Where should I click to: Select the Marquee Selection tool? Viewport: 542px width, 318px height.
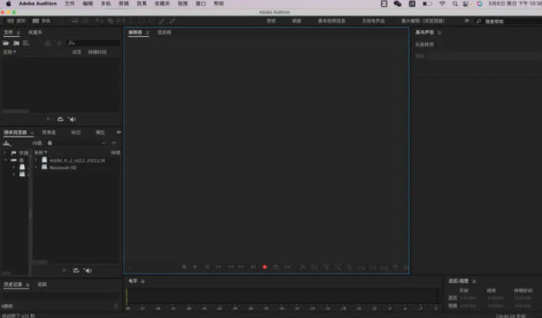click(141, 21)
